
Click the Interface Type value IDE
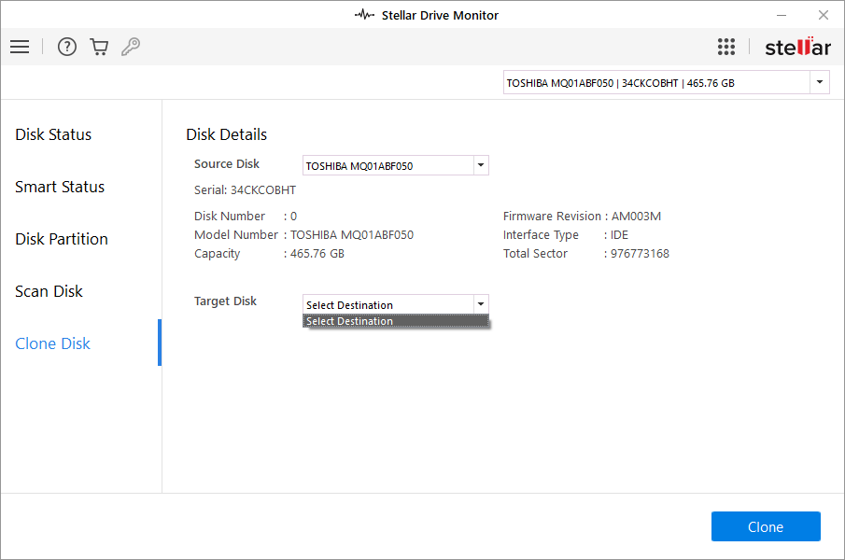point(619,235)
